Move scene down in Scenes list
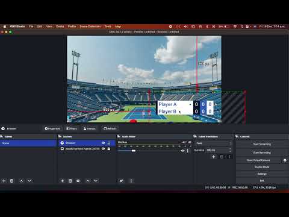Image resolution: width=289 pixels, height=217 pixels. click(x=30, y=181)
